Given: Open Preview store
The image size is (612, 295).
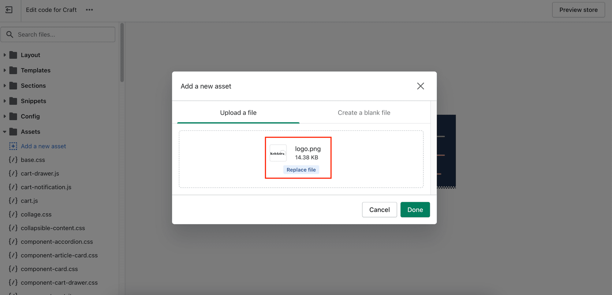Looking at the screenshot, I should coord(578,9).
